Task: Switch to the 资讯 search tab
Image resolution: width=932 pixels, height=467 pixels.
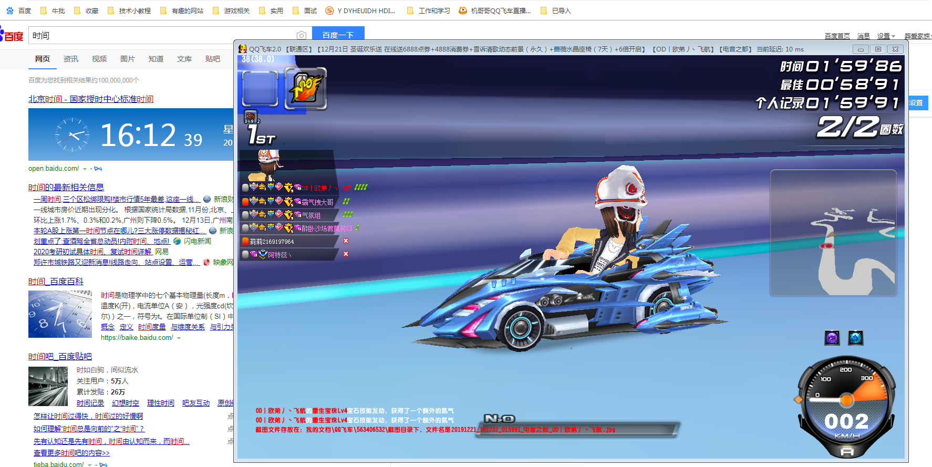Action: pyautogui.click(x=71, y=59)
